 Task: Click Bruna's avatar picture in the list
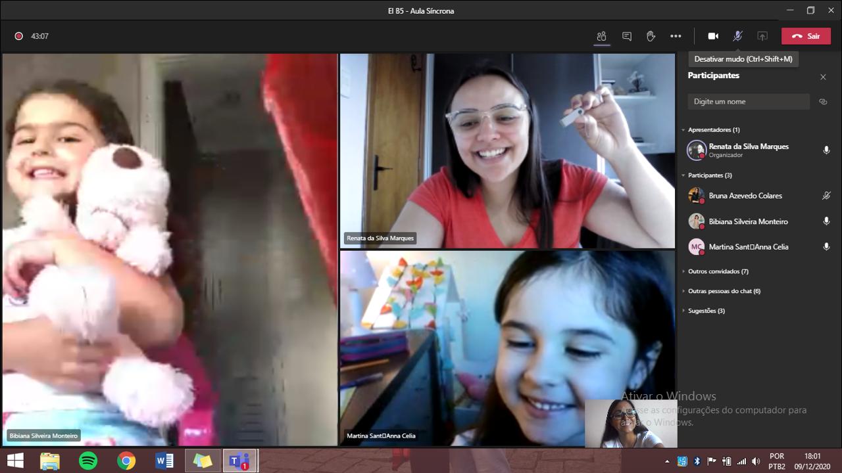click(x=696, y=196)
